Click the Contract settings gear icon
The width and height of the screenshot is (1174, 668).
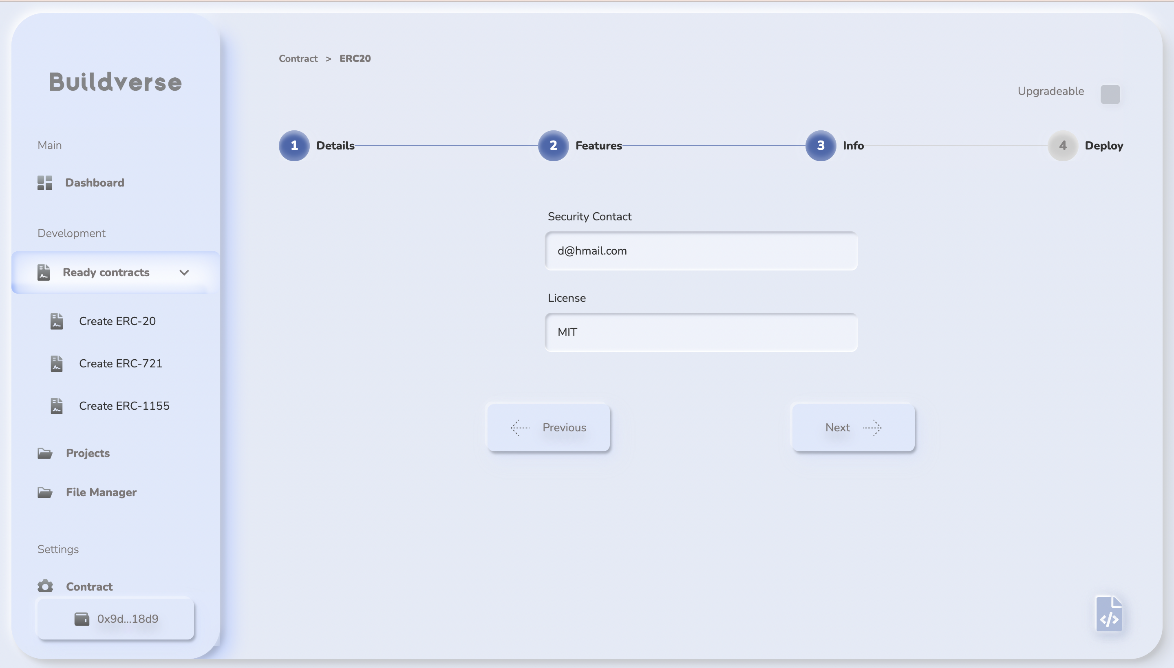[45, 587]
